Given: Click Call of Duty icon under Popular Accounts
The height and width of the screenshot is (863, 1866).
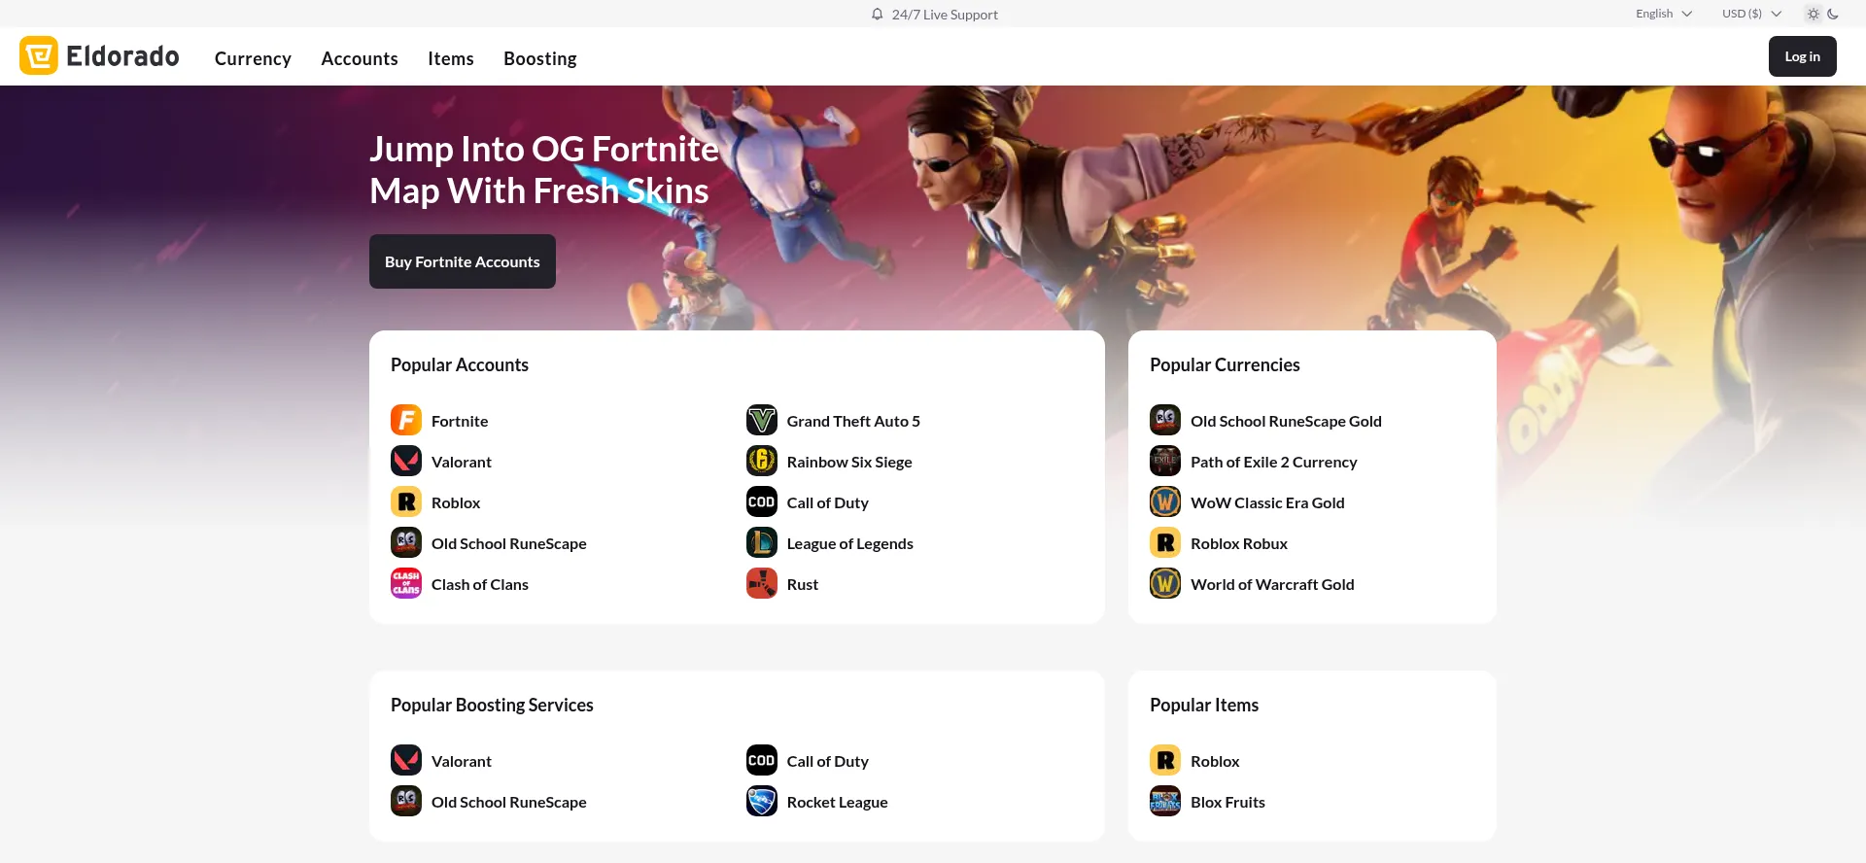Looking at the screenshot, I should coord(762,501).
